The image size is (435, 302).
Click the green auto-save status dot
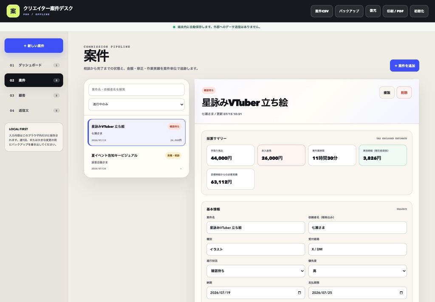[x=174, y=27]
